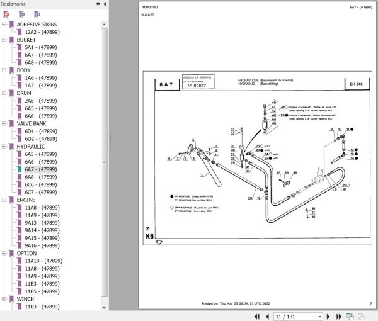Go to the next page

coord(328,317)
